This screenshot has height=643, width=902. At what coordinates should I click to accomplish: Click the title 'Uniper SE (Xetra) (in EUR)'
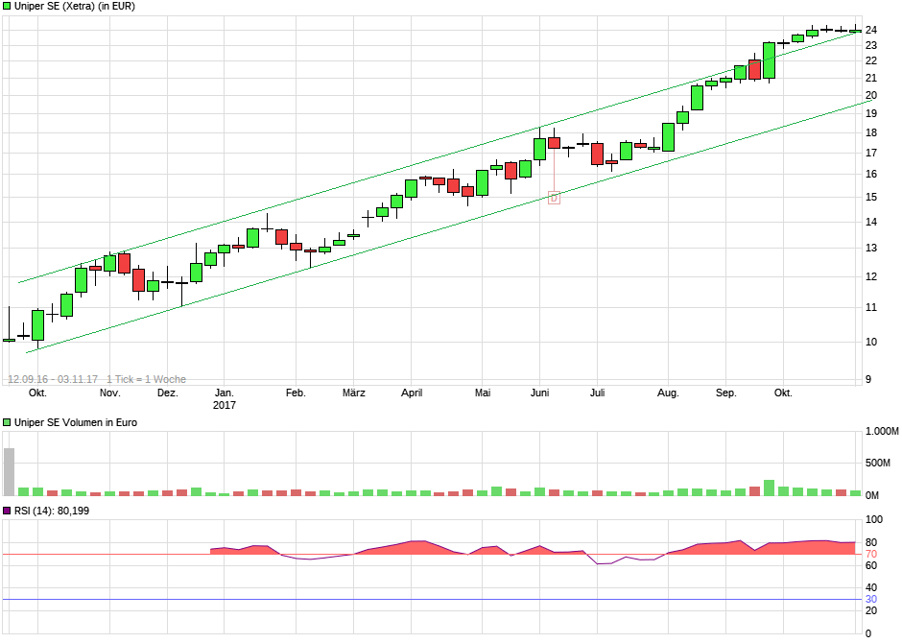(x=75, y=7)
